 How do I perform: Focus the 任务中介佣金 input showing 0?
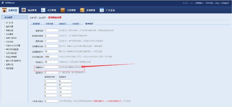(x=51, y=101)
